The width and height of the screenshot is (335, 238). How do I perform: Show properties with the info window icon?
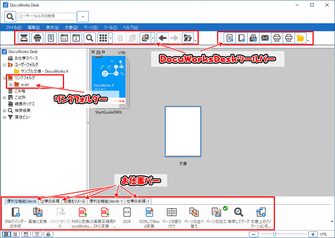click(76, 38)
